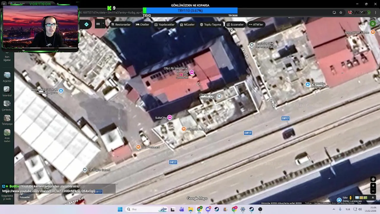Open the İstanbul desktop shortcut

[x=7, y=91]
